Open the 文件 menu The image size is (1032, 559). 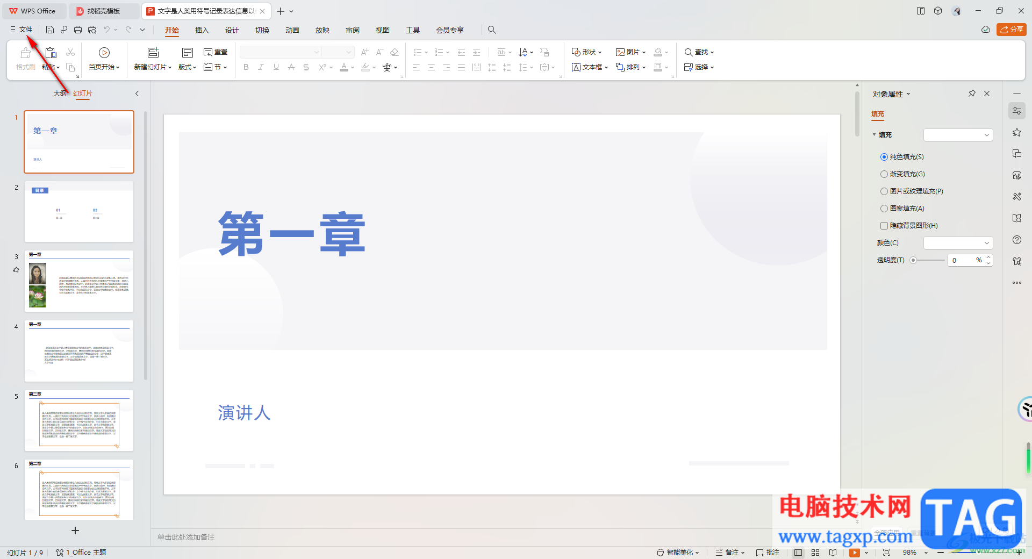click(21, 30)
